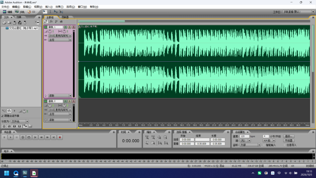Click the 节拍器 metronome button
This screenshot has height=178, width=316.
coord(289,141)
